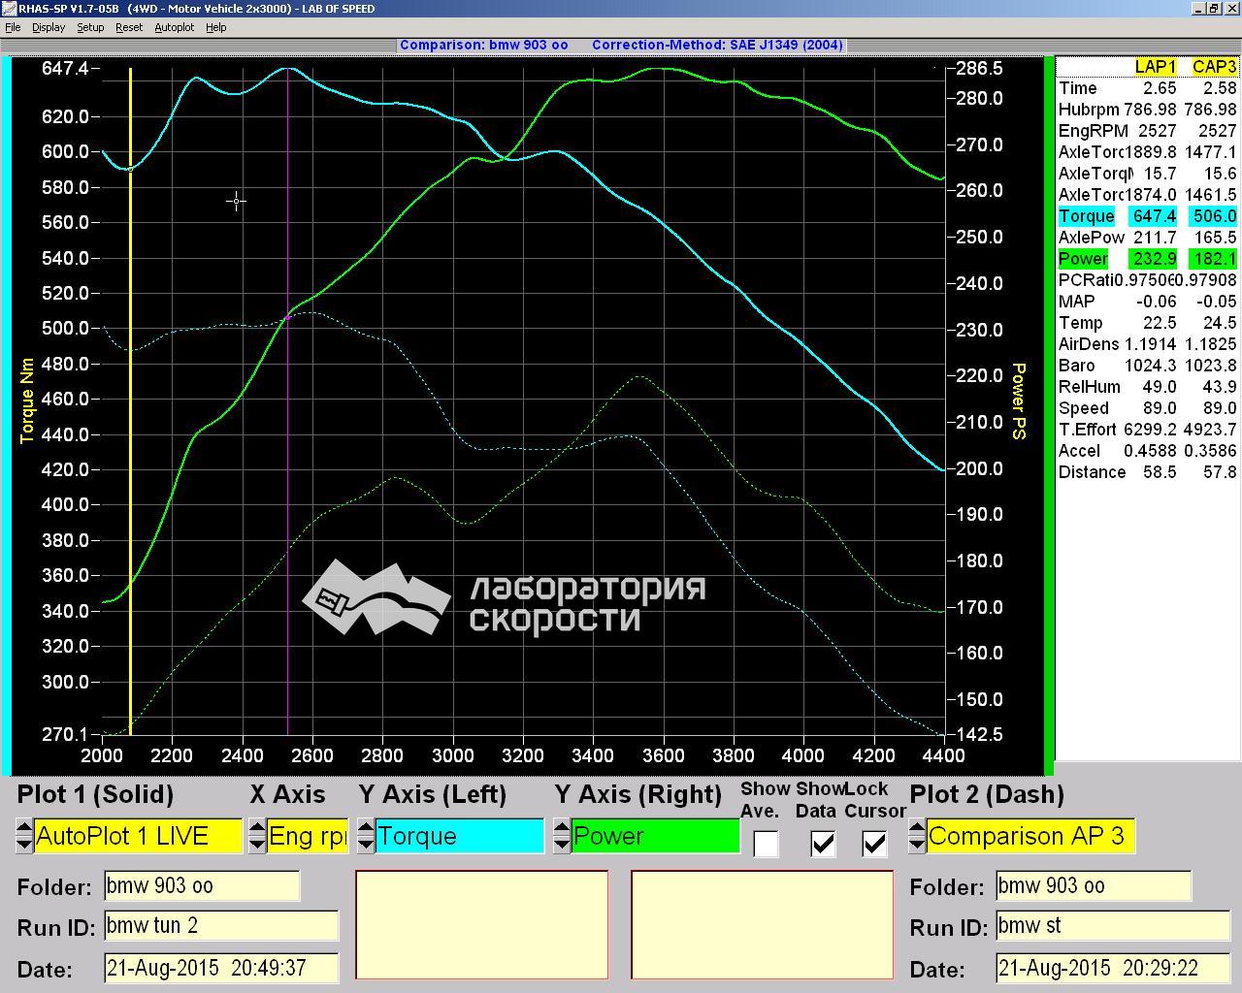
Task: Restore the RHAS-SP window size
Action: click(1213, 8)
